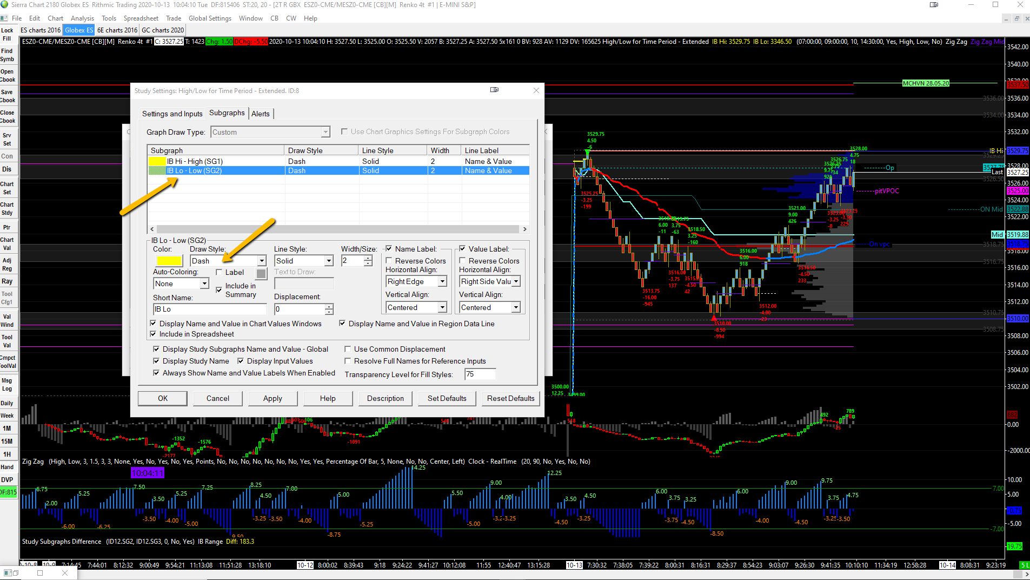The width and height of the screenshot is (1030, 580).
Task: Click the Chart Studies toolbar button
Action: coord(7,208)
